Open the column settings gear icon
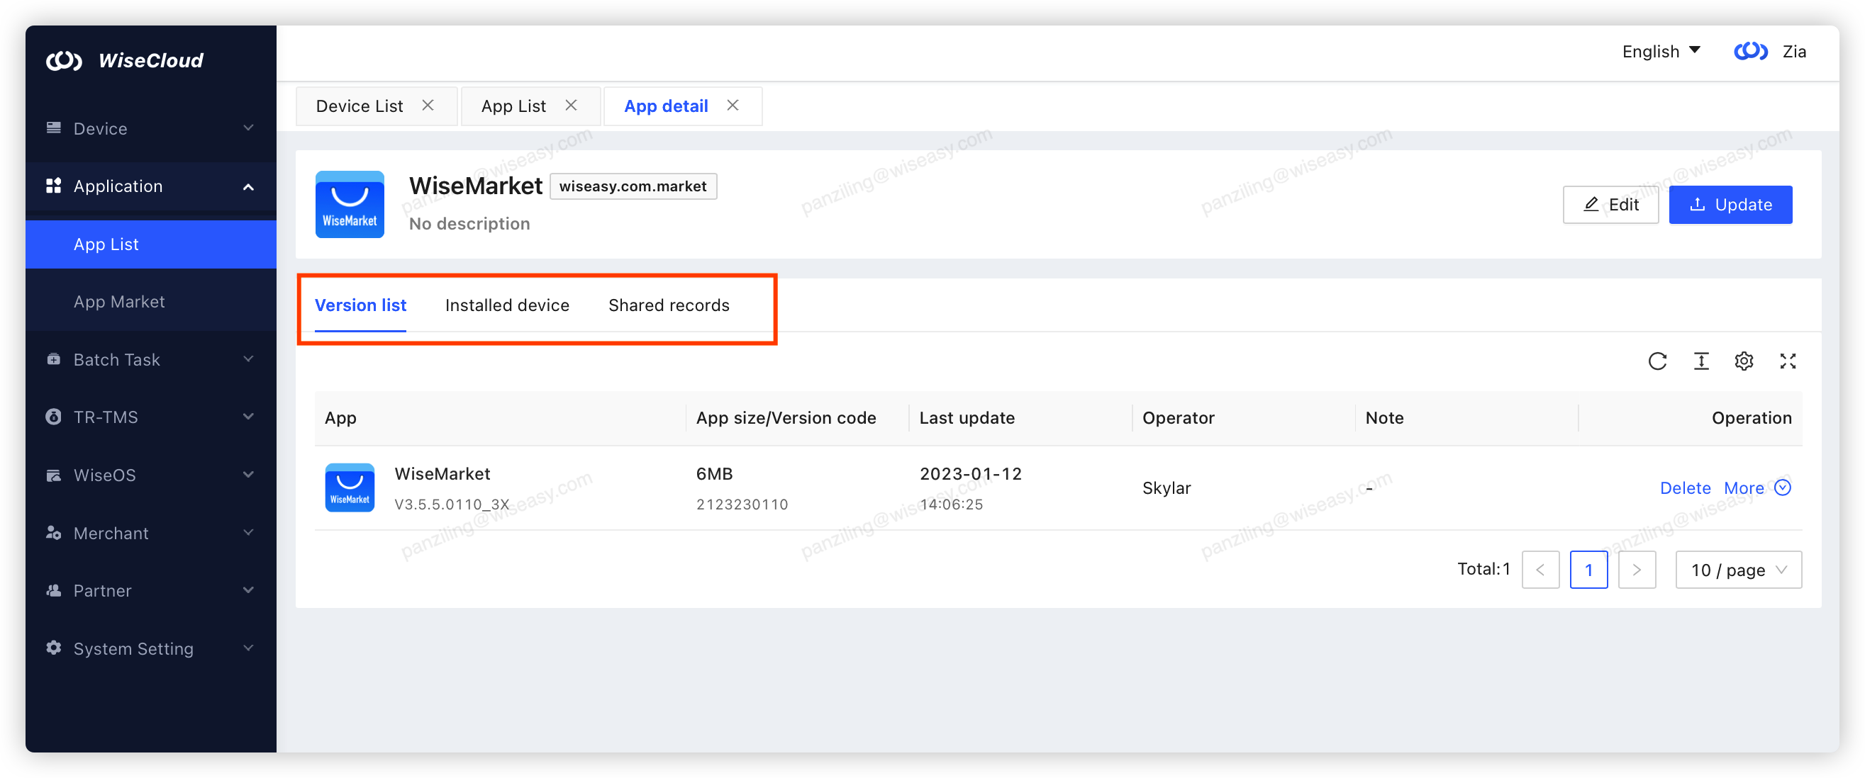 (1743, 361)
